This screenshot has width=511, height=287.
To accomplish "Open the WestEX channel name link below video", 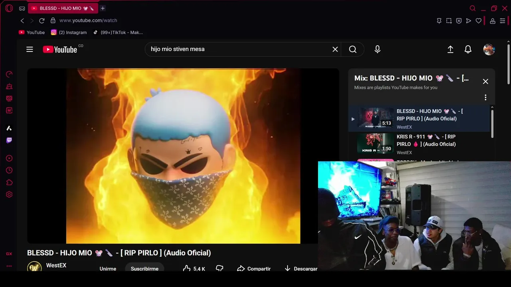I will point(56,265).
